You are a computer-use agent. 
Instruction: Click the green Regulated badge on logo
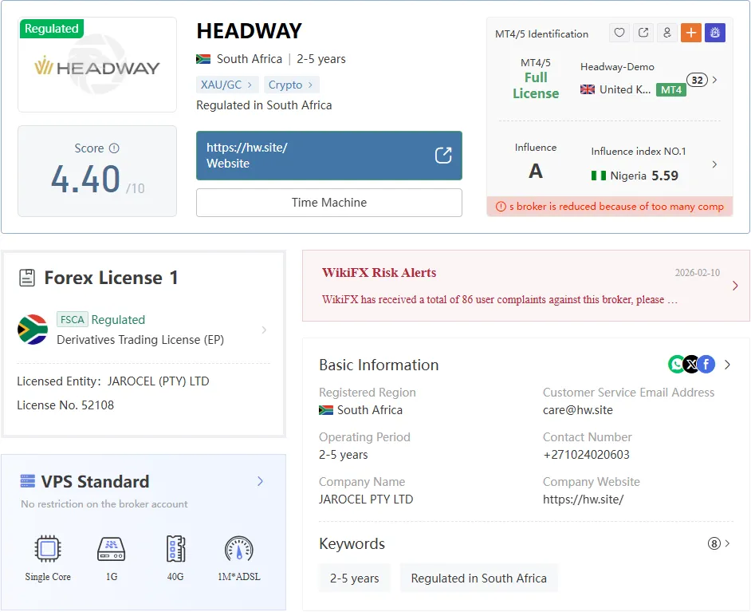coord(52,29)
